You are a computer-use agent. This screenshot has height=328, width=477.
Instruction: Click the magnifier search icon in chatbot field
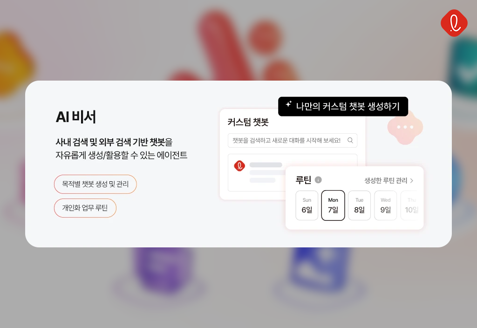click(x=350, y=140)
